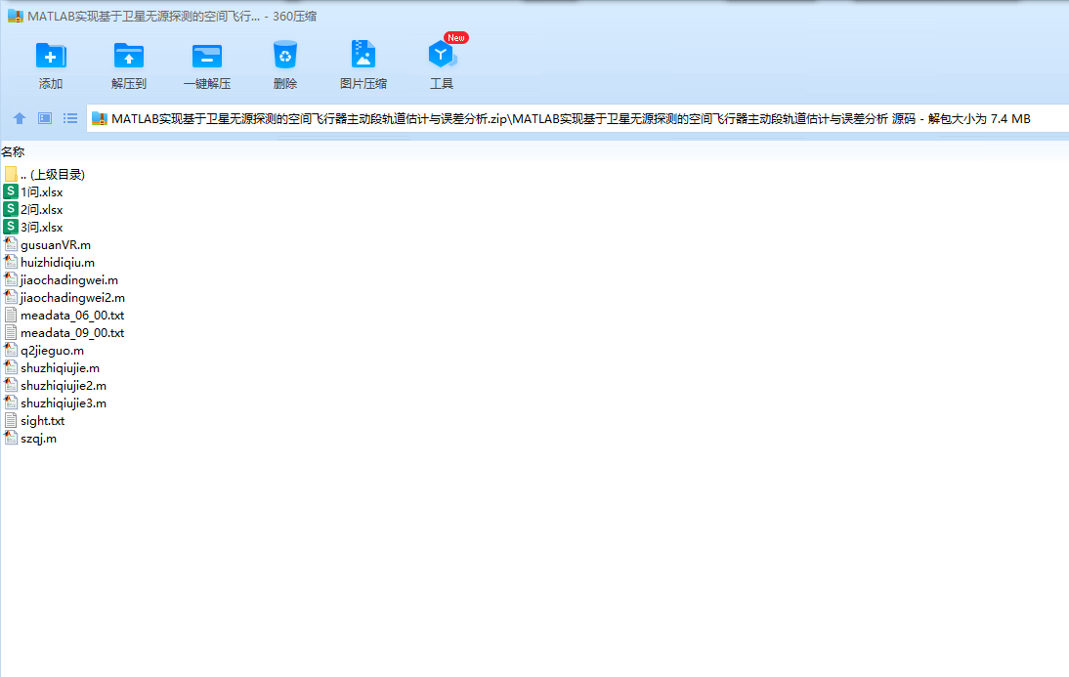Select the file jiaochadingwei.m
The image size is (1069, 677).
(x=61, y=280)
